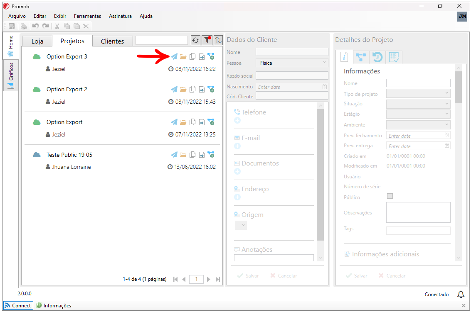Duplicate the Option Export 2 project
This screenshot has width=471, height=314.
click(x=192, y=89)
